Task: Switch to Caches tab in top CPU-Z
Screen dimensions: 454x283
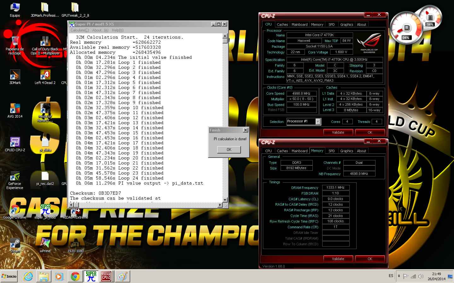Action: [282, 25]
